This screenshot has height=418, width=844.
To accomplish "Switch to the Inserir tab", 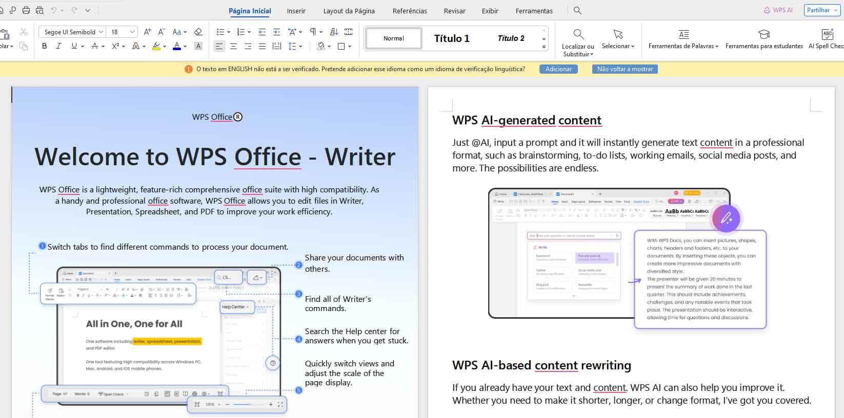I will 296,11.
